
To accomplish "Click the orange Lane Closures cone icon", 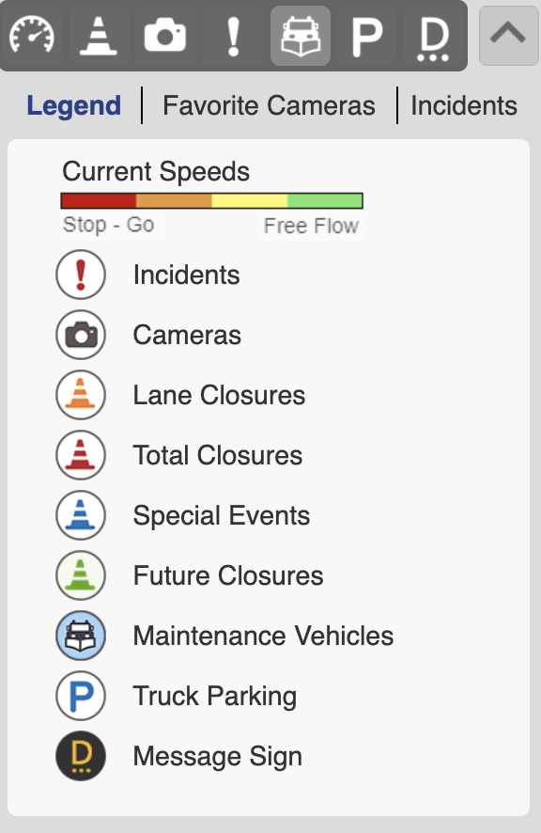I will [x=81, y=395].
